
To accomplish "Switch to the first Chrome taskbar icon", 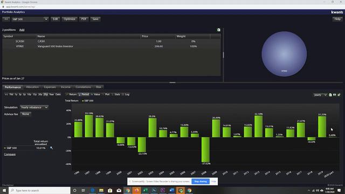I will coord(128,190).
